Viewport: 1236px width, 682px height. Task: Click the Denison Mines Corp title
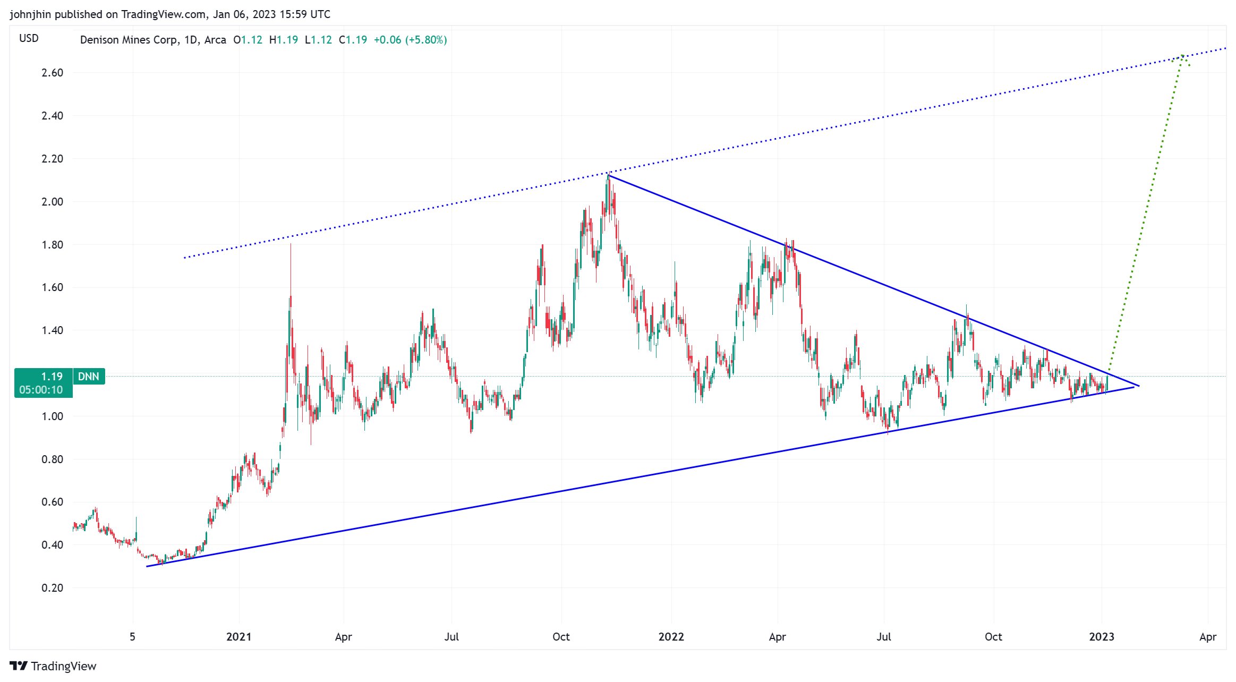(x=129, y=40)
